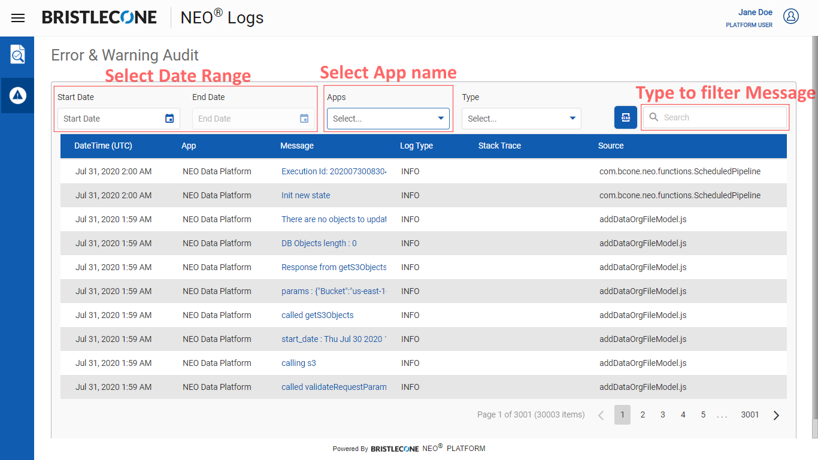Expand the Type dropdown

click(x=521, y=119)
